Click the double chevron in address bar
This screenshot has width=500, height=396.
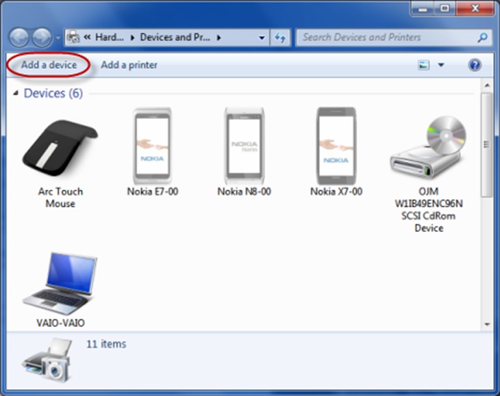pos(87,38)
